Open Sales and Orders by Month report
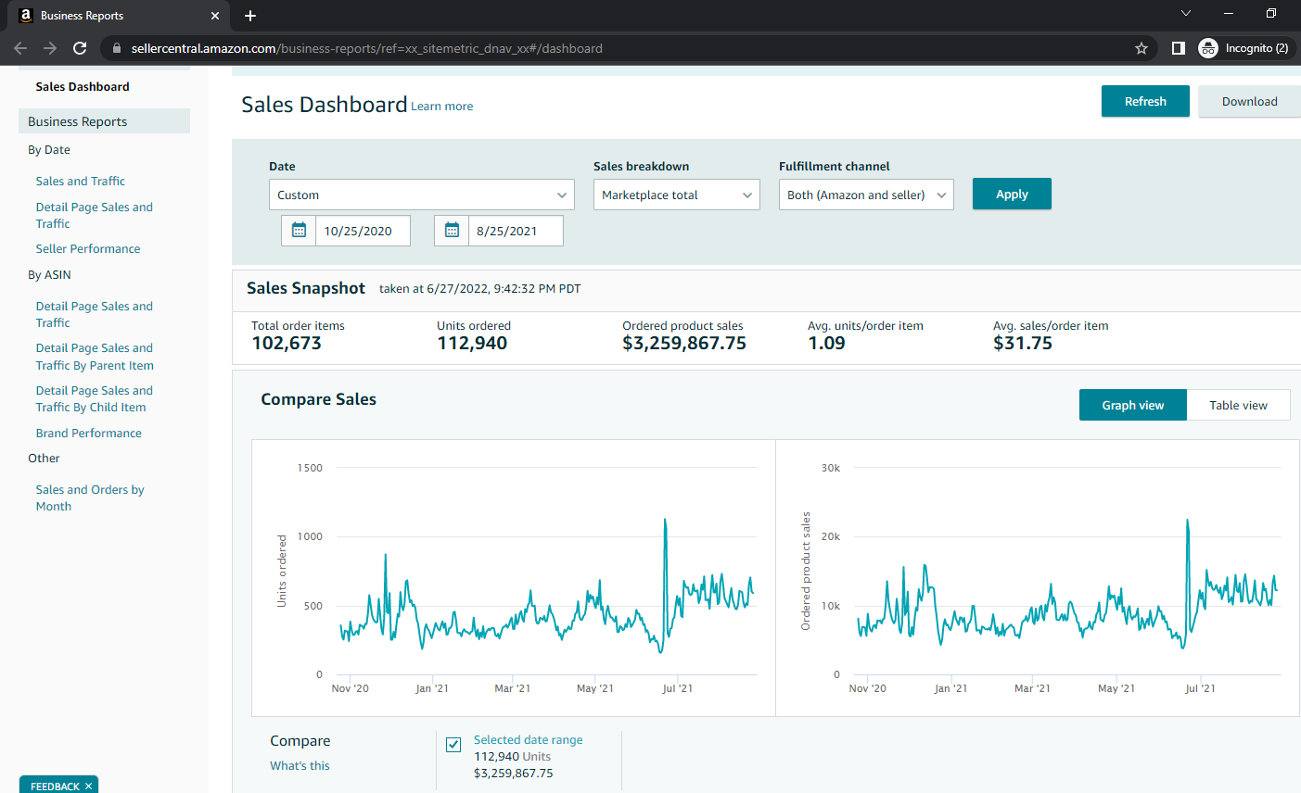The image size is (1301, 793). click(x=90, y=498)
